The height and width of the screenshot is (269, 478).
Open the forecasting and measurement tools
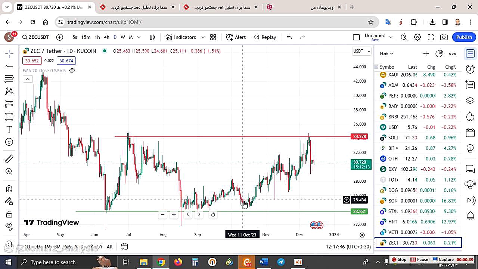[x=9, y=104]
